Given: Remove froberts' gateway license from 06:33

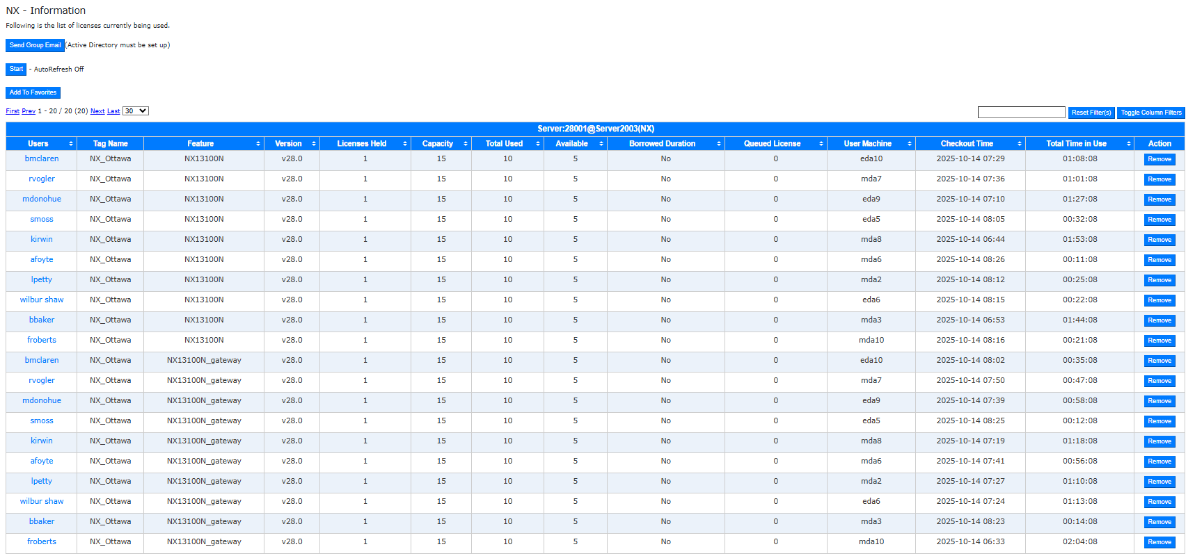Looking at the screenshot, I should (1160, 543).
